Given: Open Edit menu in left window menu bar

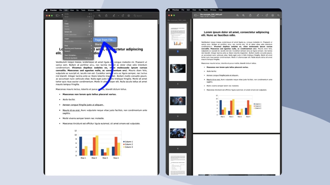Looking at the screenshot, I should 66,10.
